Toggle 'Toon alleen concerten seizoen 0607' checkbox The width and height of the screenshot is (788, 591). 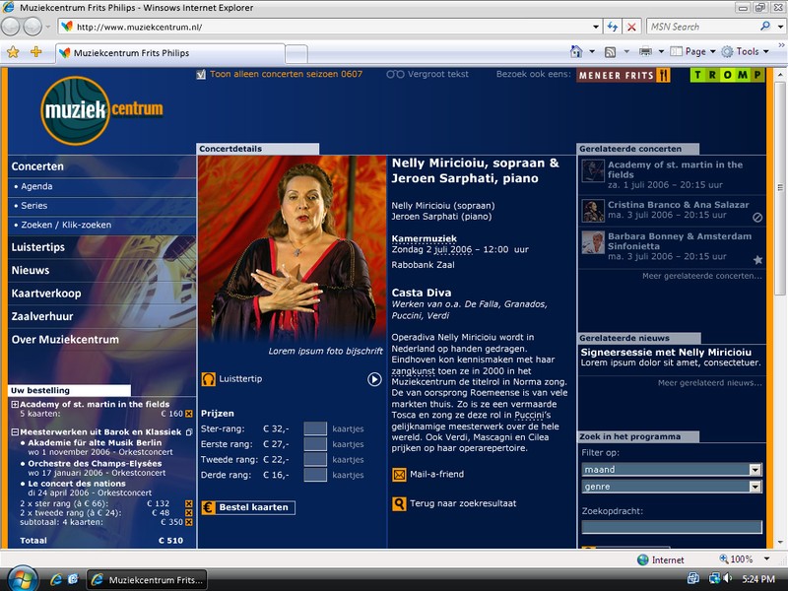201,74
